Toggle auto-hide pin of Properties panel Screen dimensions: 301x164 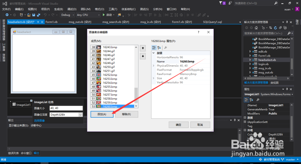[287, 89]
